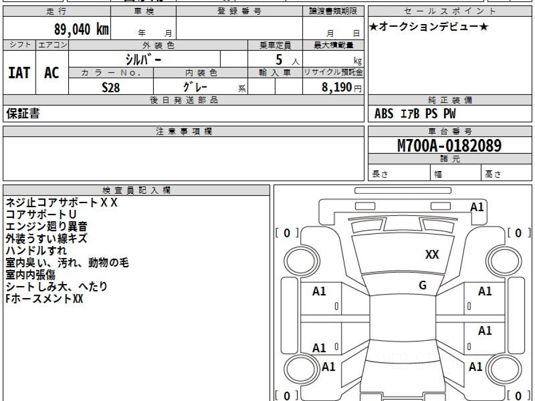This screenshot has height=401, width=535.
Task: Select the 外装色 header
Action: 158,45
